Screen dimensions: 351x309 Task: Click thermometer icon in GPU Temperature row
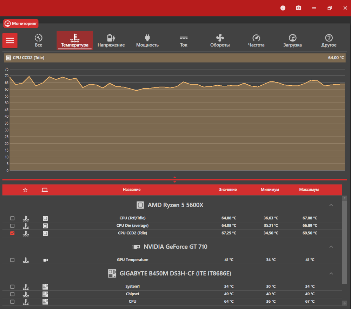point(26,260)
